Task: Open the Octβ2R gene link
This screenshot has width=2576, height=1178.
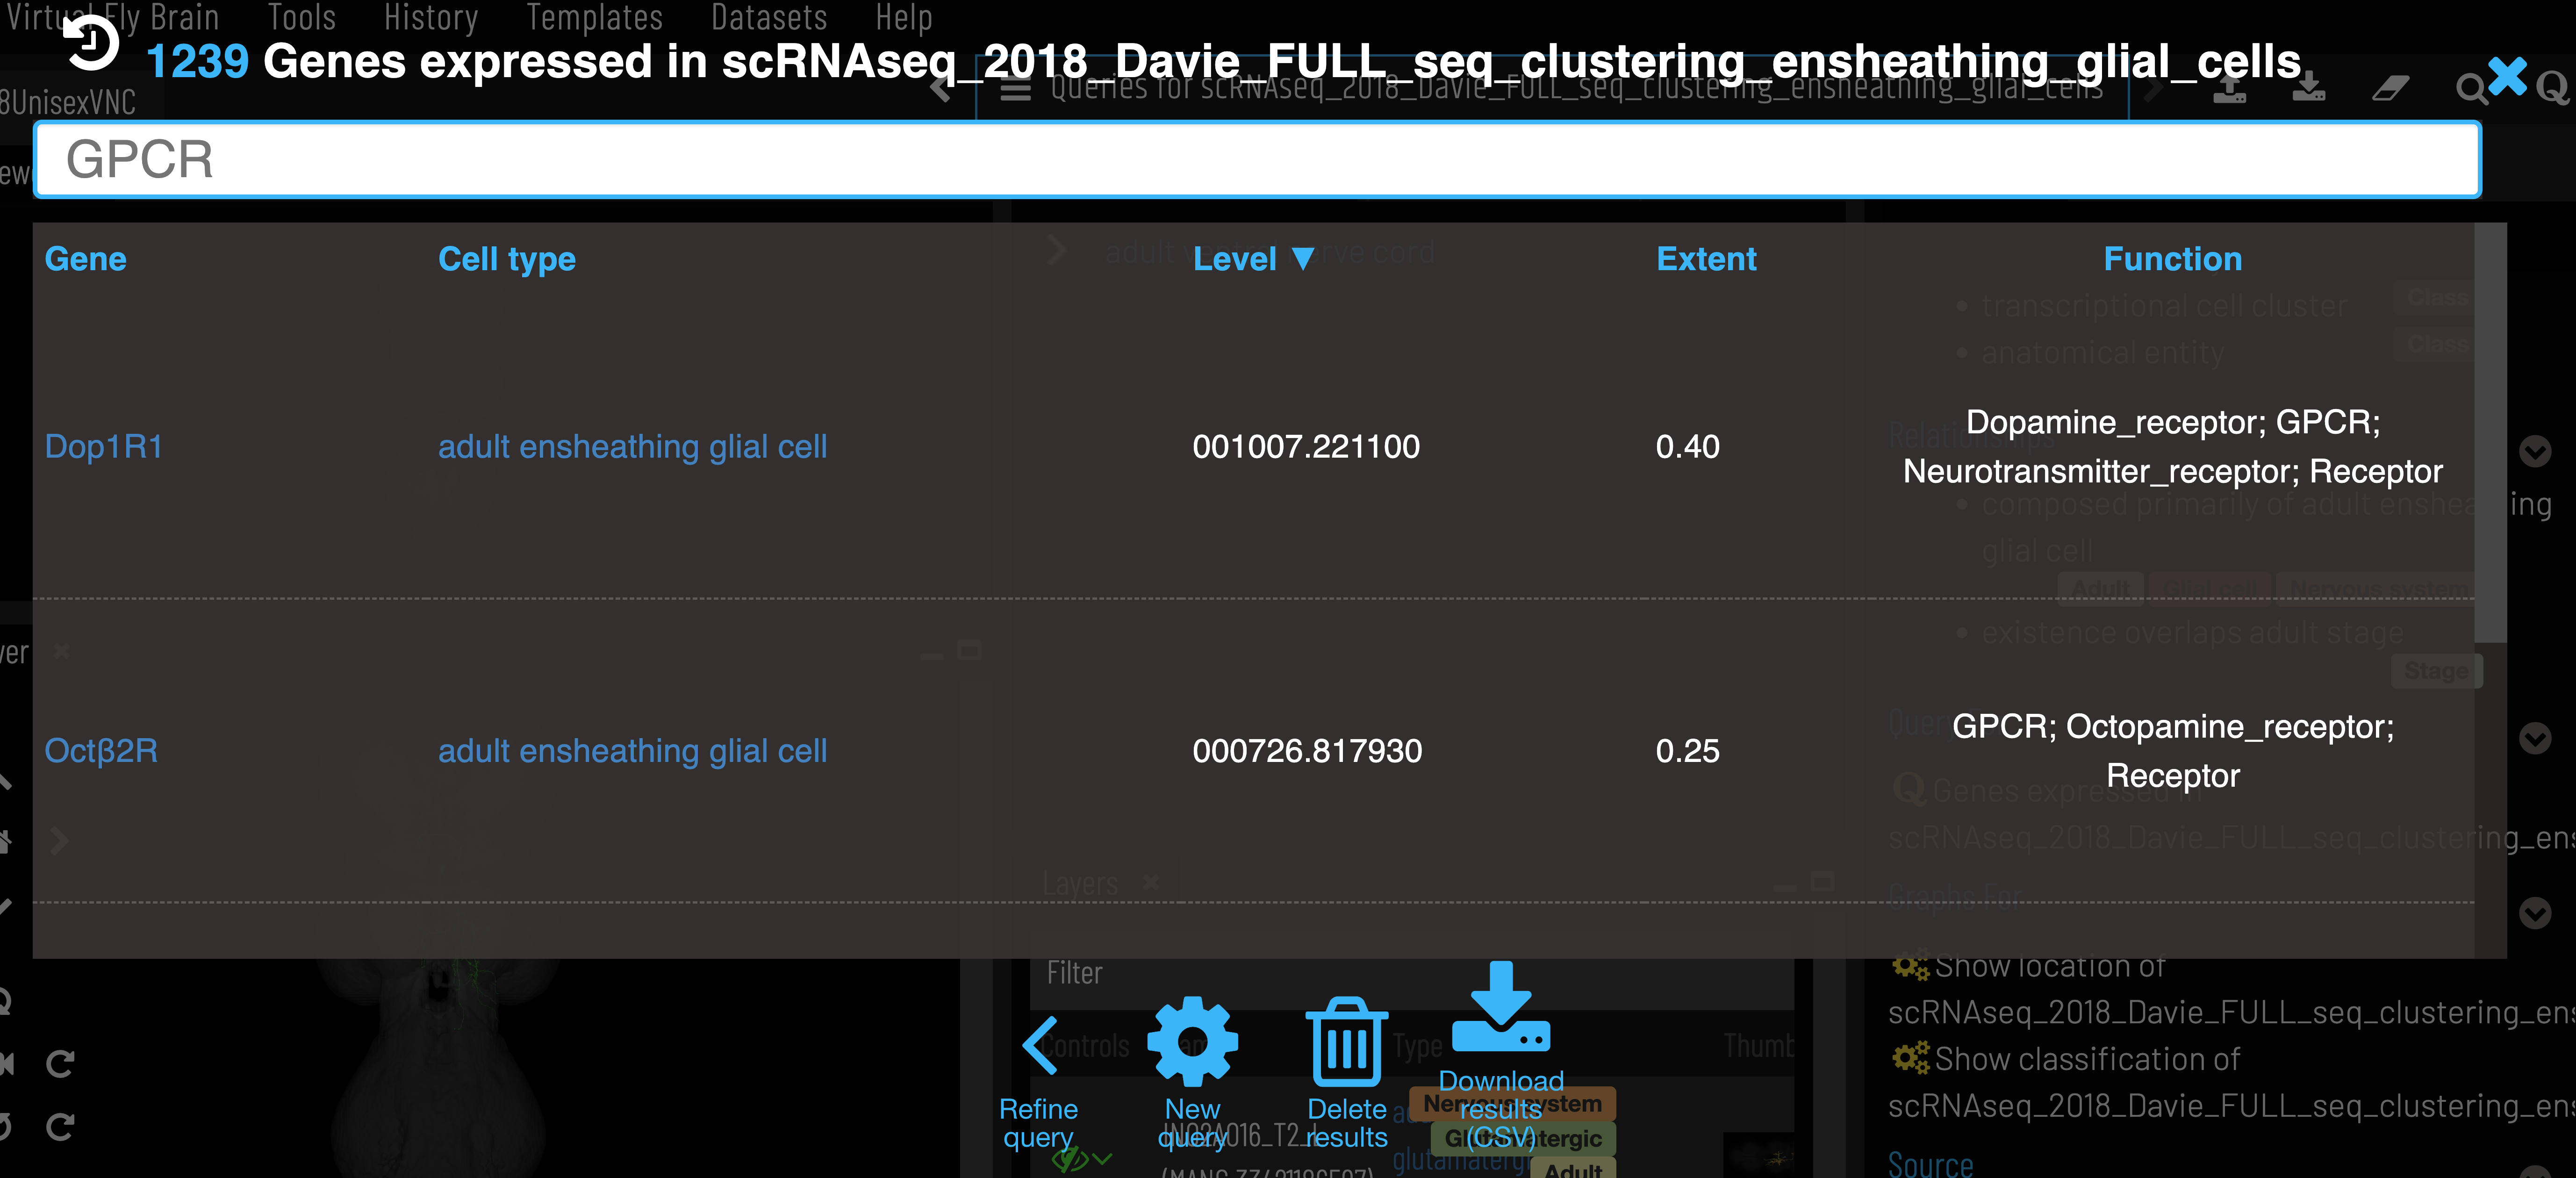Action: pos(101,751)
